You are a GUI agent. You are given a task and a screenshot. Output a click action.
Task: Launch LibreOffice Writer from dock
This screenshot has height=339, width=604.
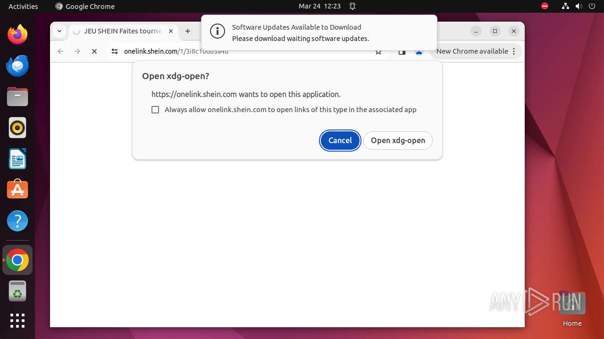coord(17,159)
